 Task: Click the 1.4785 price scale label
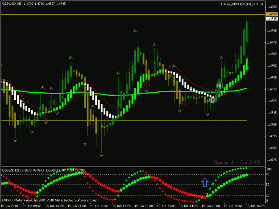pyautogui.click(x=272, y=31)
